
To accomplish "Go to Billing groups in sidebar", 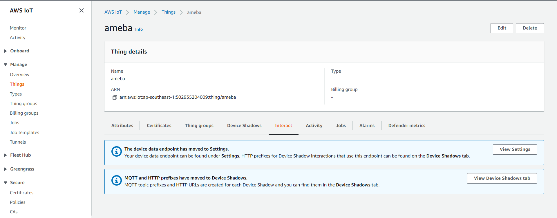I will (x=24, y=113).
